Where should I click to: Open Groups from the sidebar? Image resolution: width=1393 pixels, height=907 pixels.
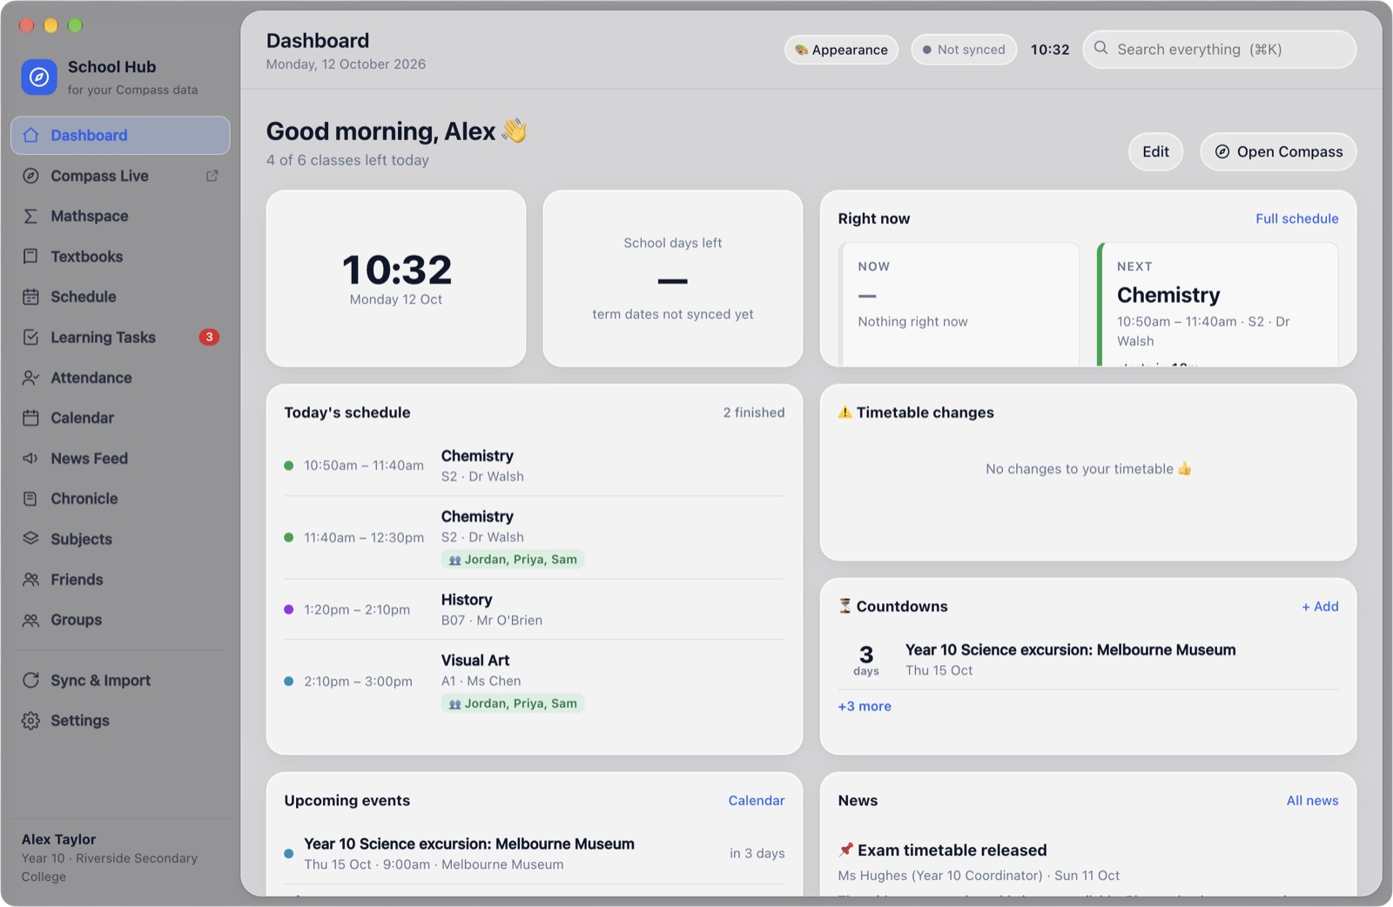pos(120,620)
